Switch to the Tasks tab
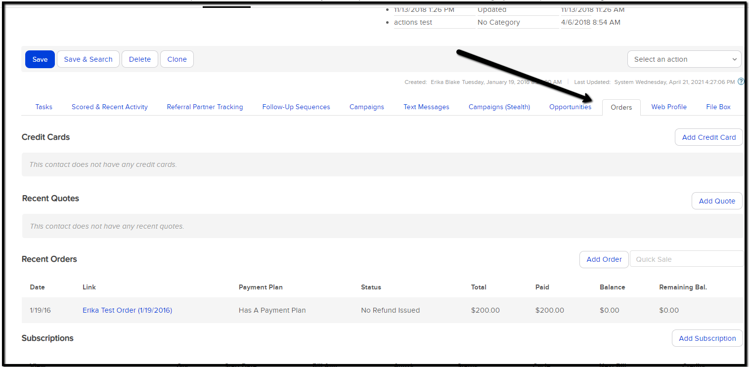The width and height of the screenshot is (749, 367). 44,107
